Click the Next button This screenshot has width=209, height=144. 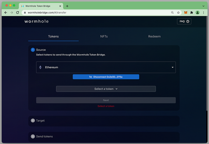pyautogui.click(x=106, y=100)
